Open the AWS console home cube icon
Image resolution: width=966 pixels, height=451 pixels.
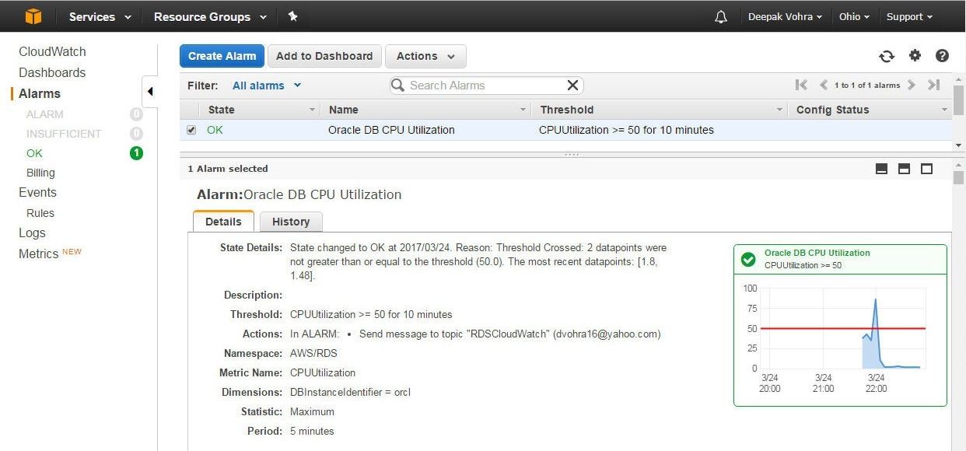[x=33, y=16]
